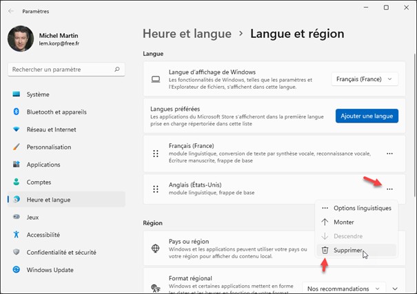Click the Pays ou région setting title
Viewport: 417px width, 294px height.
[x=189, y=242]
